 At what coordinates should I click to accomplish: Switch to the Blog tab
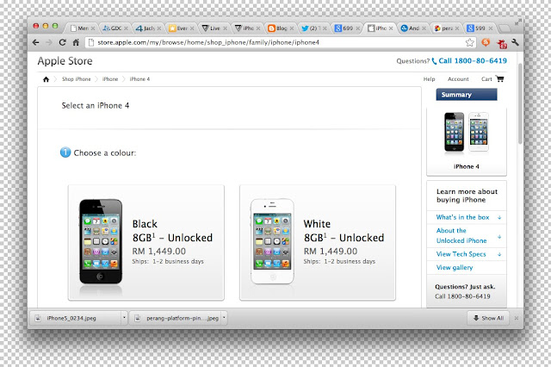[x=280, y=28]
